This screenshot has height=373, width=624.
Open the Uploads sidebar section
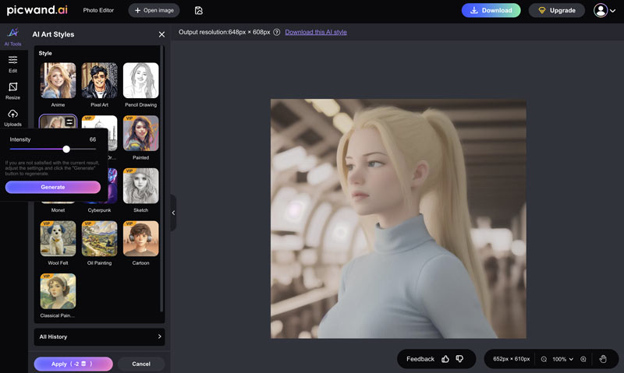pos(12,118)
